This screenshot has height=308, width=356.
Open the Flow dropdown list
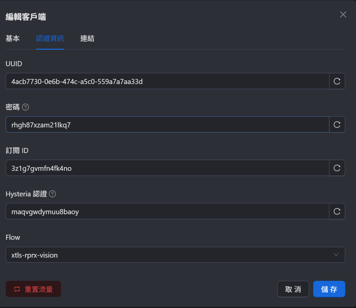click(x=175, y=255)
